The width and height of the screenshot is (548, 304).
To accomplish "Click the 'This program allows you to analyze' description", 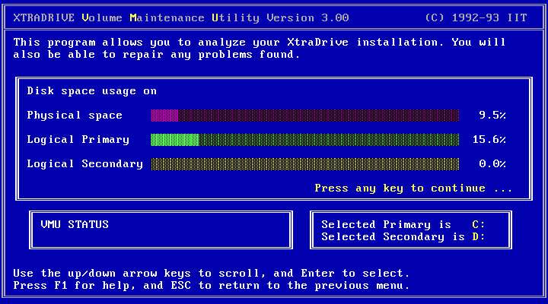I will (x=260, y=49).
